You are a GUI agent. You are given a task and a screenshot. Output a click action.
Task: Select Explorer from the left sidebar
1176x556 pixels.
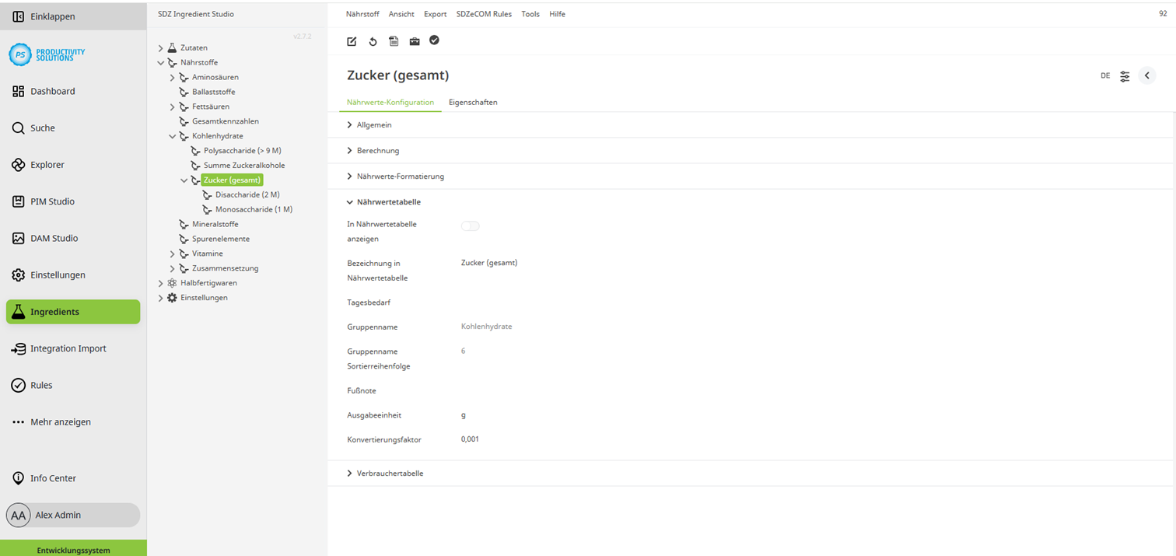pos(47,165)
